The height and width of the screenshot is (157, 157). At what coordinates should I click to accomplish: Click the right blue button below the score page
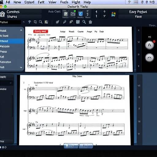click(86, 146)
